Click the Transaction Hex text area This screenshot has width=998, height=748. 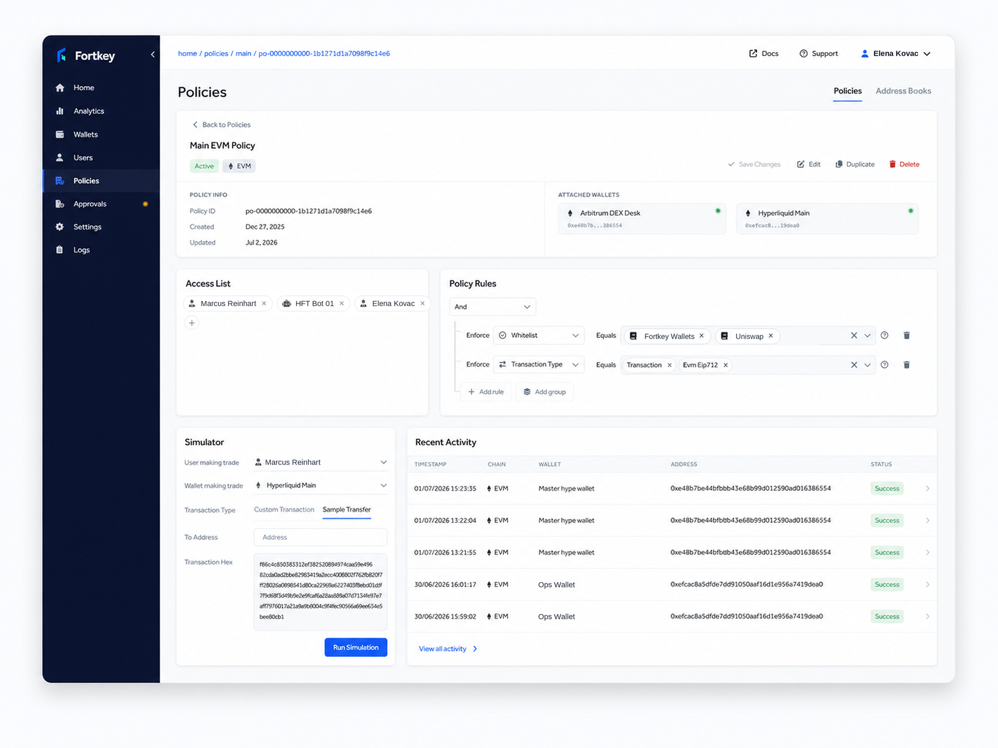321,592
